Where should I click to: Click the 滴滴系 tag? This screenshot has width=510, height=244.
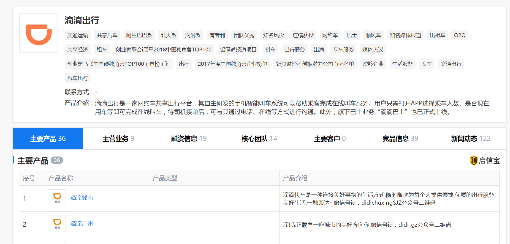pos(193,35)
